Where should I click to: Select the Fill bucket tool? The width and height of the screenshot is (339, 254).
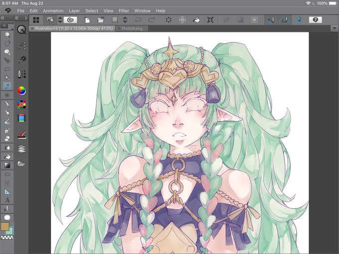tap(7, 156)
